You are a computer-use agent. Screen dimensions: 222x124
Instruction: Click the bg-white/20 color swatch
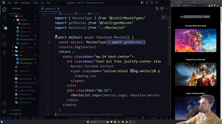pos(132,71)
